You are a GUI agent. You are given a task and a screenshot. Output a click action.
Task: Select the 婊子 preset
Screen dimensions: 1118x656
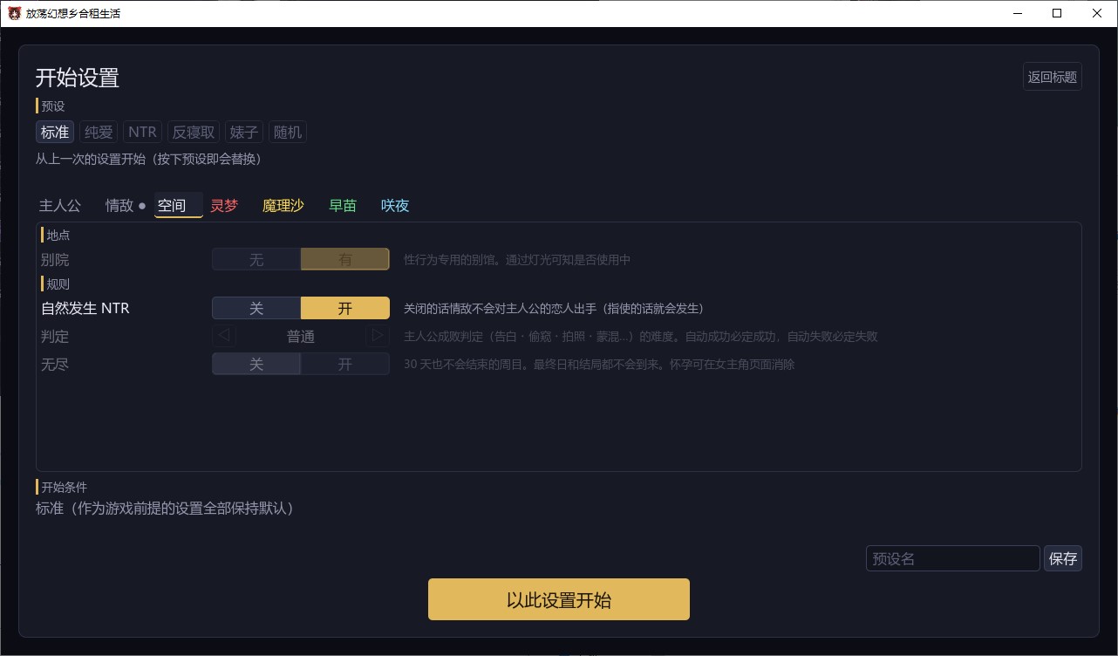pyautogui.click(x=244, y=132)
